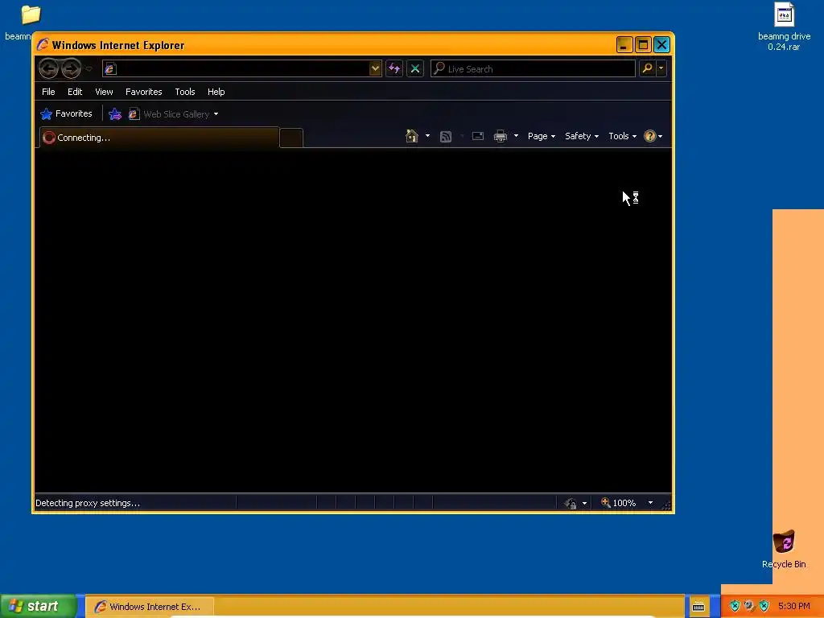824x618 pixels.
Task: Expand Web Slice Gallery dropdown arrow
Action: (x=216, y=114)
